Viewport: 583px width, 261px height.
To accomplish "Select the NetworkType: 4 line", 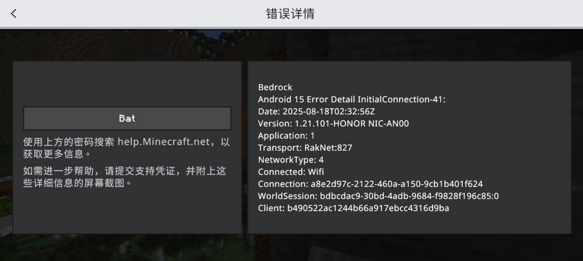I will 291,160.
